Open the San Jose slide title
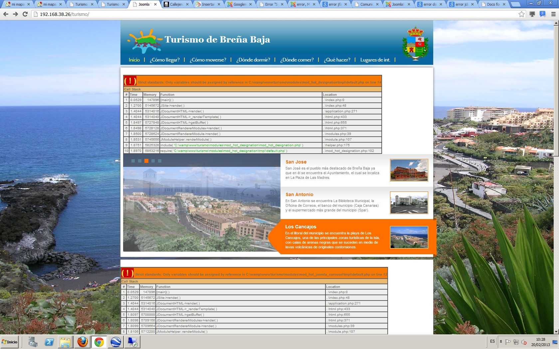This screenshot has height=349, width=559. coord(296,162)
